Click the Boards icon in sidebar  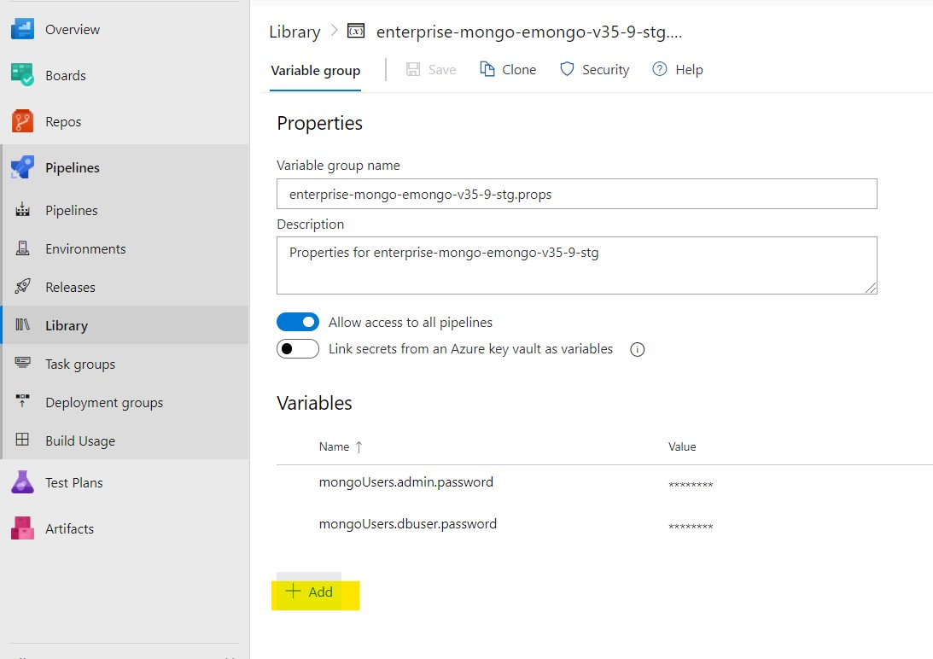pos(22,75)
